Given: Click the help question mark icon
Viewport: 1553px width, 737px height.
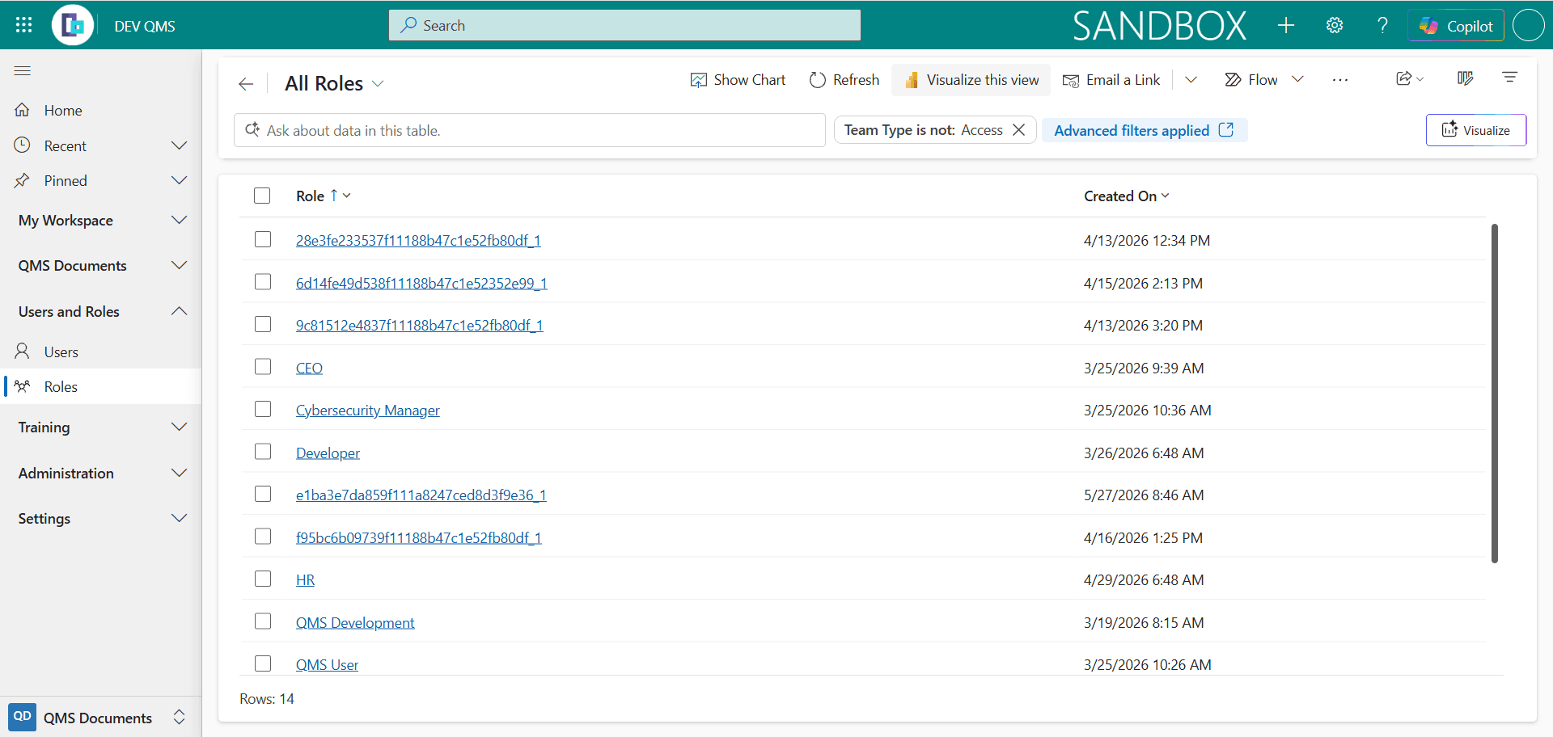Looking at the screenshot, I should point(1382,25).
